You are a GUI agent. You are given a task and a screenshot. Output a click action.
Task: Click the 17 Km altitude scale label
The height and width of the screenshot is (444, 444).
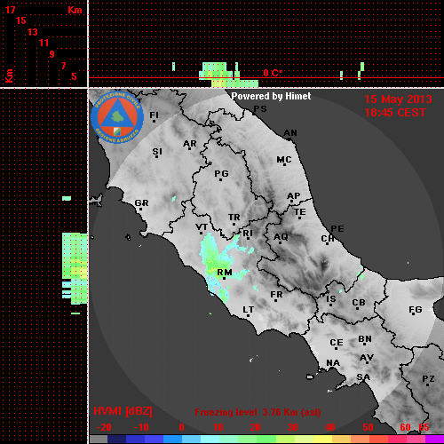point(10,10)
